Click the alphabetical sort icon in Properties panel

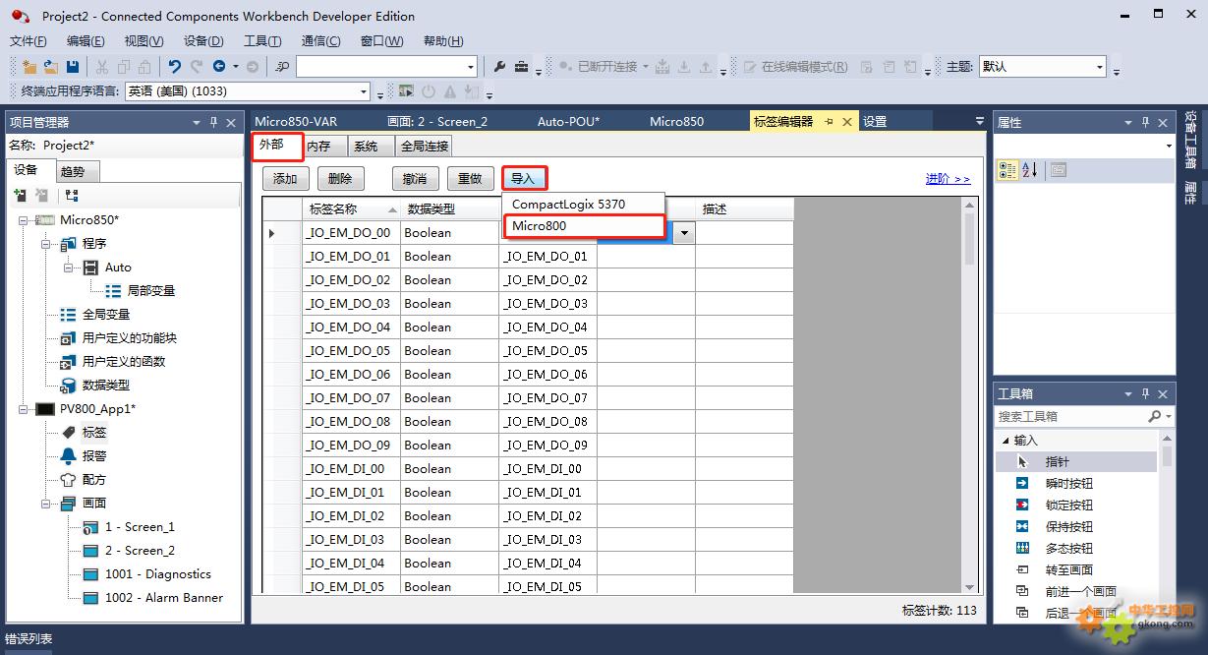pyautogui.click(x=1029, y=170)
